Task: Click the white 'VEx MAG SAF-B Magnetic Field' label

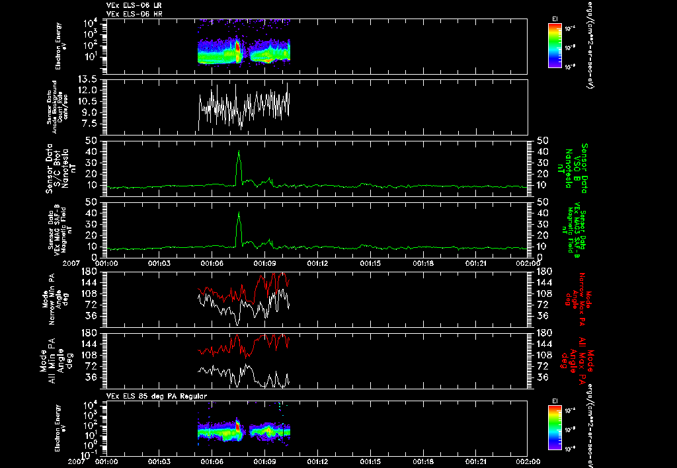Action: tap(60, 230)
